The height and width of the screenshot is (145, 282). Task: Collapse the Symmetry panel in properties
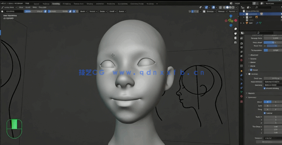click(x=252, y=97)
